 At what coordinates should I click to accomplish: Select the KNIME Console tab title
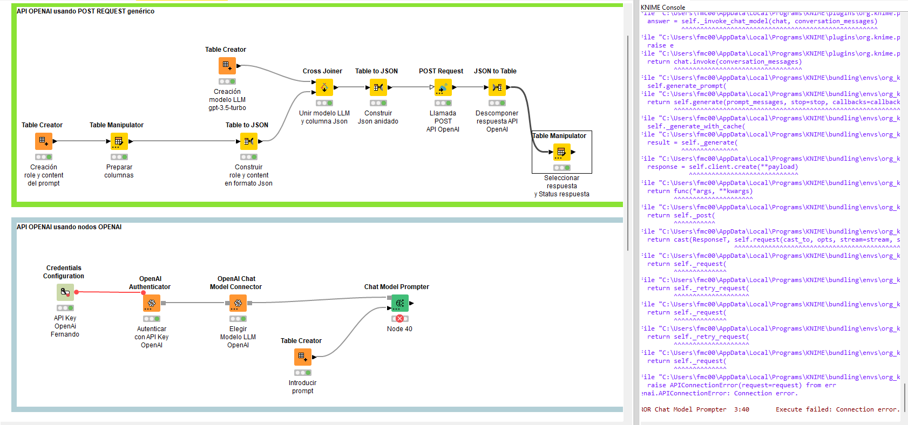[x=663, y=8]
